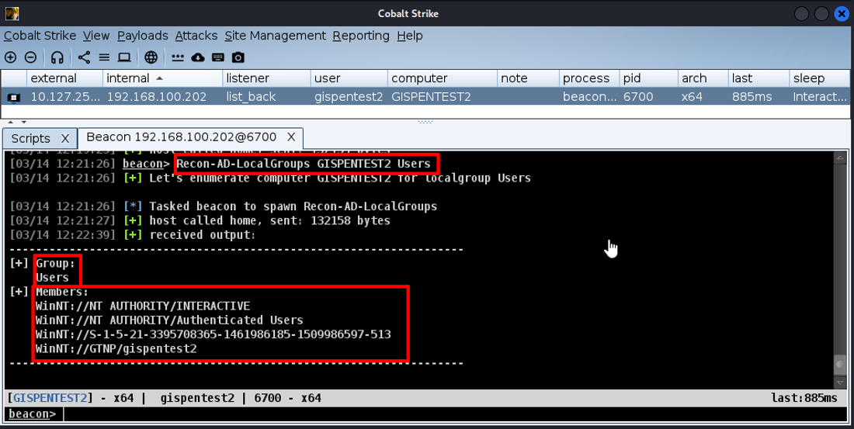Screen dimensions: 854x429
Task: Open the Payloads menu
Action: tap(143, 36)
